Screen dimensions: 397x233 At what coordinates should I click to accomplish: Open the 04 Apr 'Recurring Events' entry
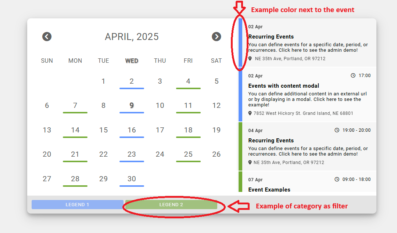click(x=271, y=141)
